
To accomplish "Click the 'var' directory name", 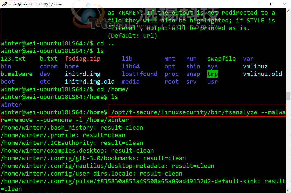I will click(x=248, y=59).
